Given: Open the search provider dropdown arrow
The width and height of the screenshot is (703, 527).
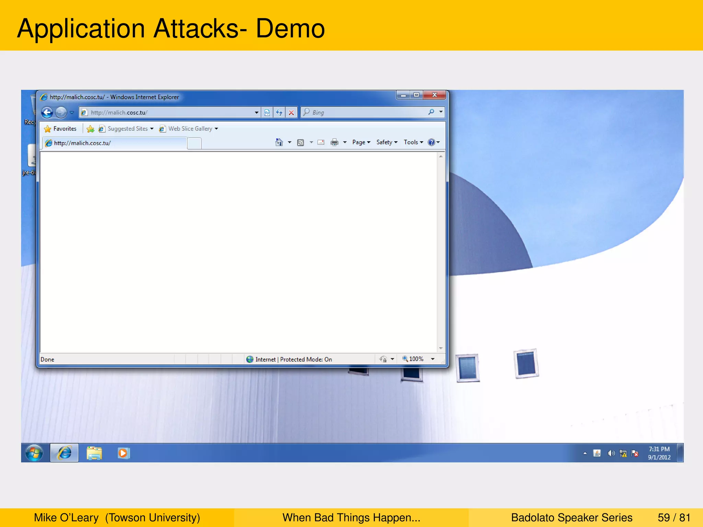Looking at the screenshot, I should [x=441, y=112].
